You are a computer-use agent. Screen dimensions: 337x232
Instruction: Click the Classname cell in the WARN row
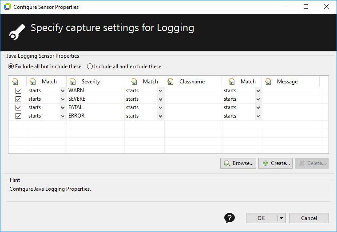(193, 90)
